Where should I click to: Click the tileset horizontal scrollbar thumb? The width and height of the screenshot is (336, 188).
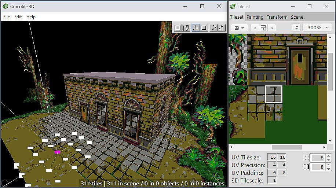pos(287,147)
